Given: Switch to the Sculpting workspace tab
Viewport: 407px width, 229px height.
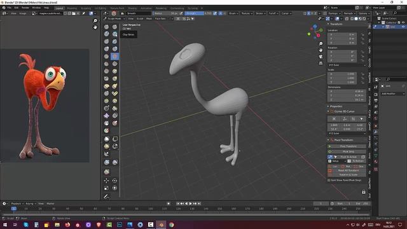Looking at the screenshot, I should tap(86, 8).
